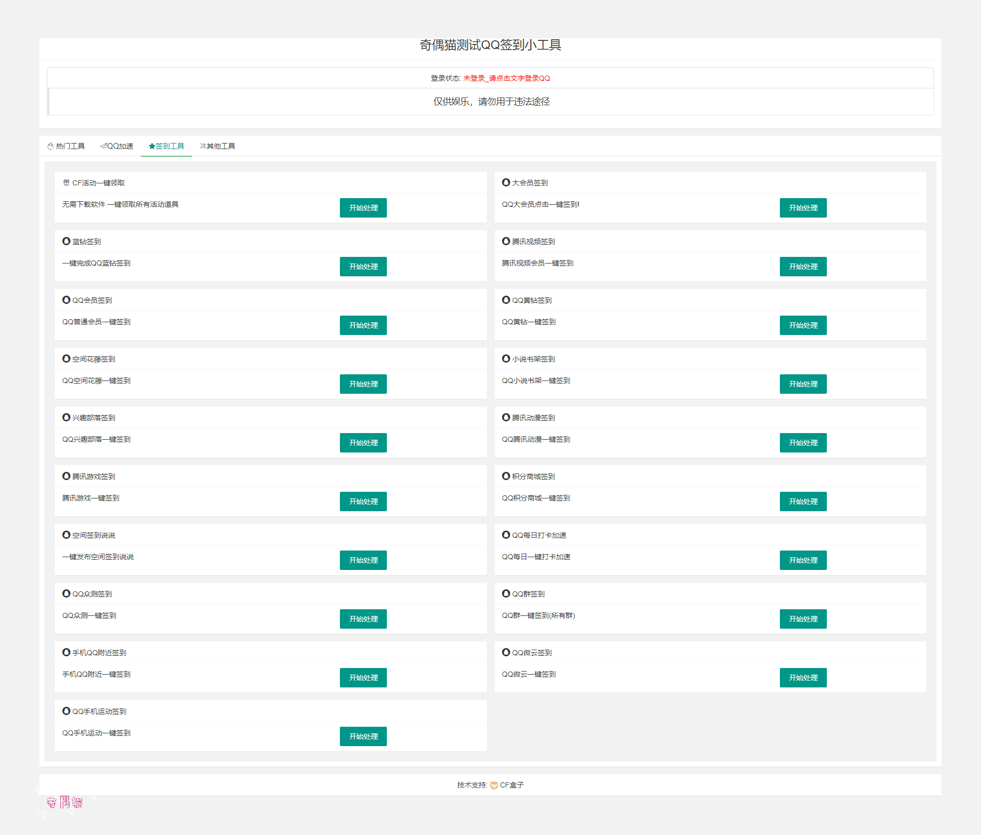
Task: Click 开始处理 for 一键发布空间签到说说
Action: coord(363,560)
